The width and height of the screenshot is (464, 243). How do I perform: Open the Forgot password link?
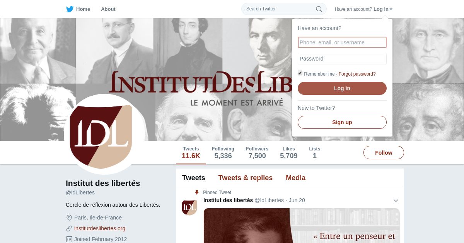(357, 74)
